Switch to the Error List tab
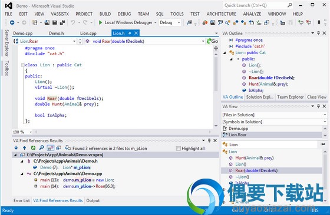330x215 pixels. [21, 200]
